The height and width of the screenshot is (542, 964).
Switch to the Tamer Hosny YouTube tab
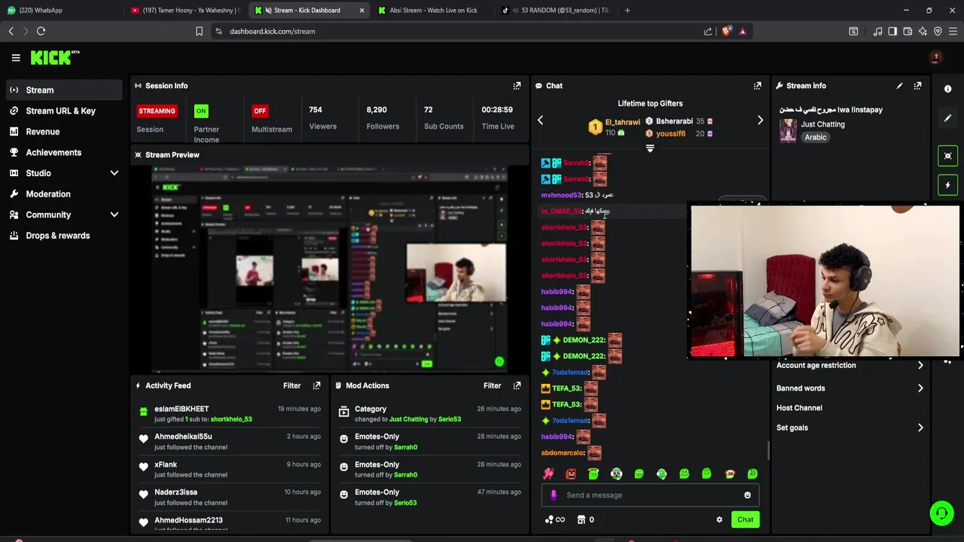point(185,11)
